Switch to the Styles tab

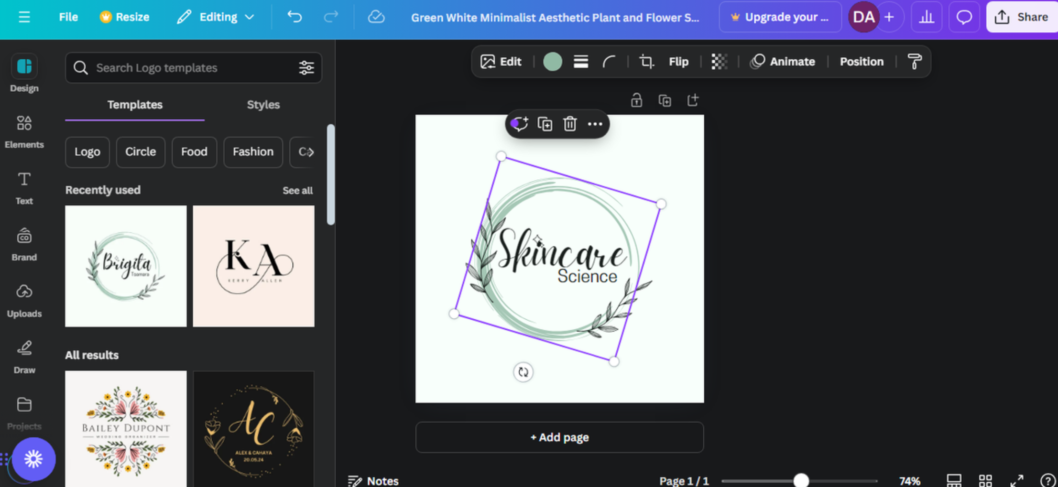tap(263, 105)
